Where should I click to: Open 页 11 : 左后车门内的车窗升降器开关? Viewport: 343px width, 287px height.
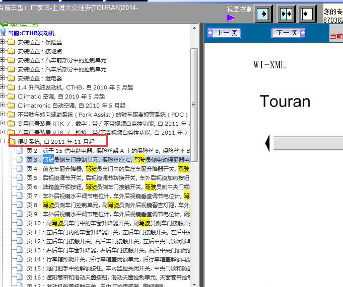108,232
